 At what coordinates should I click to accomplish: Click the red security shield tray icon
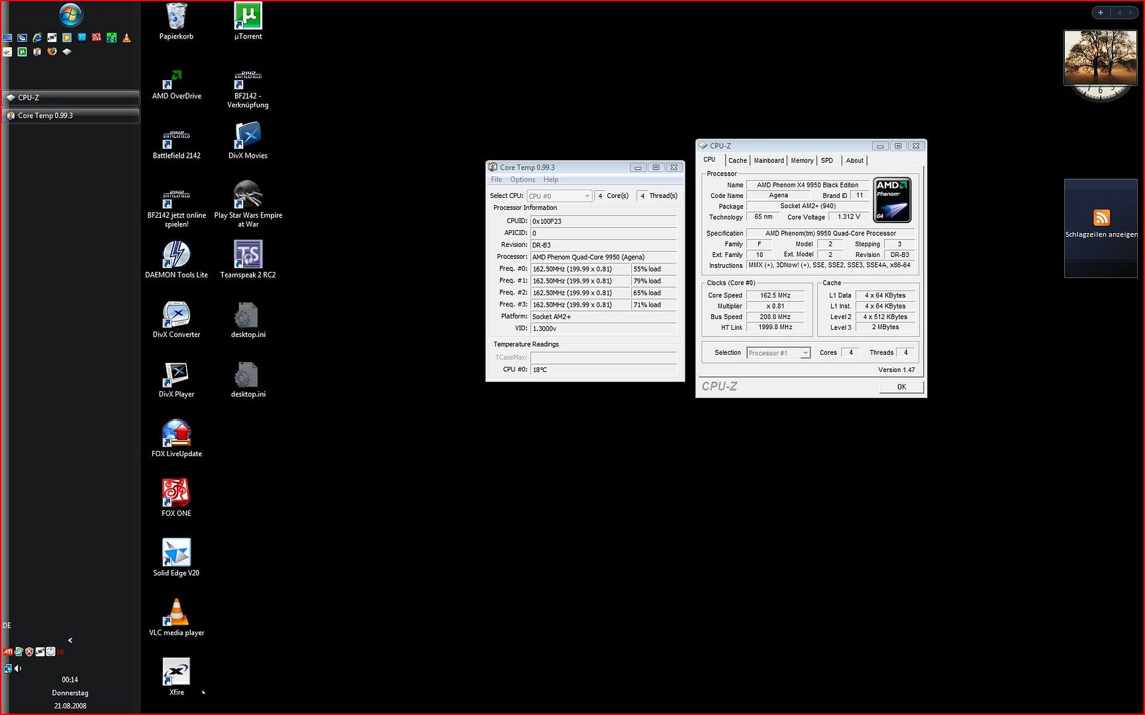click(x=29, y=652)
